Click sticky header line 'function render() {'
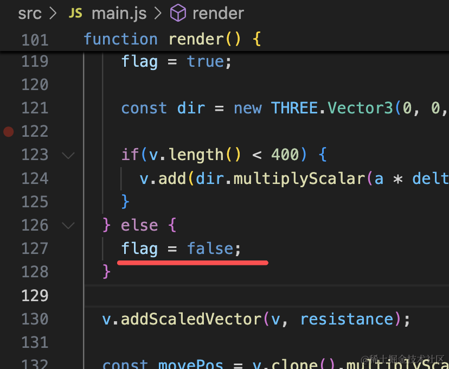This screenshot has height=369, width=449. pos(172,39)
